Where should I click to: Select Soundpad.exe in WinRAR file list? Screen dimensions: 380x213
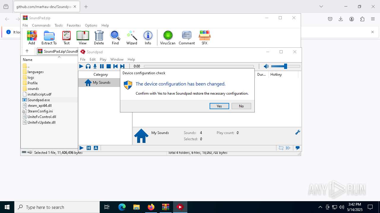point(39,100)
